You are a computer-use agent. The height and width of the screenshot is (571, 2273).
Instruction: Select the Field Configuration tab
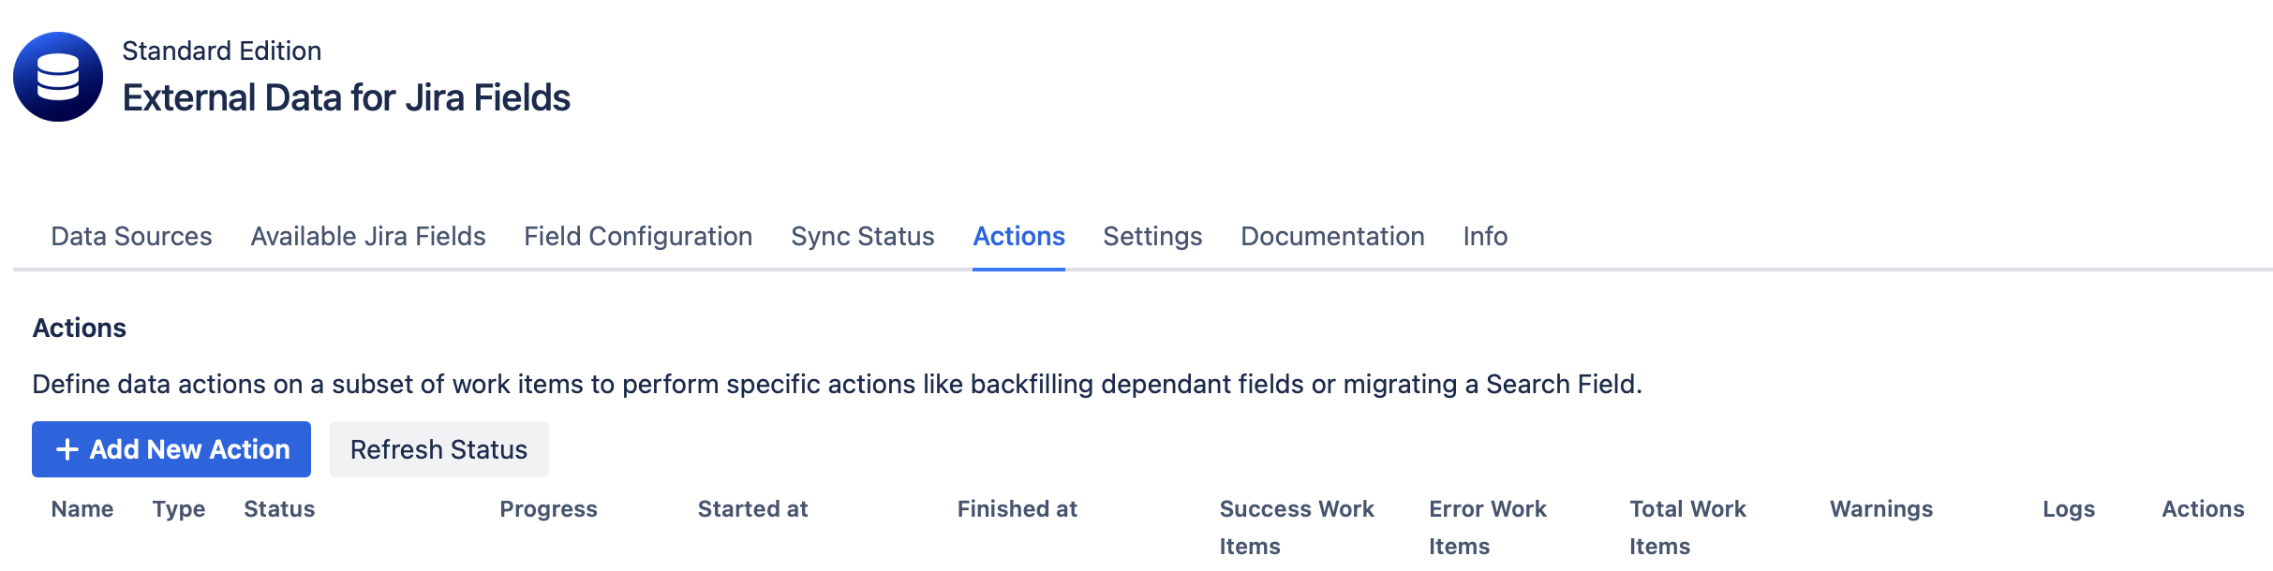coord(638,237)
